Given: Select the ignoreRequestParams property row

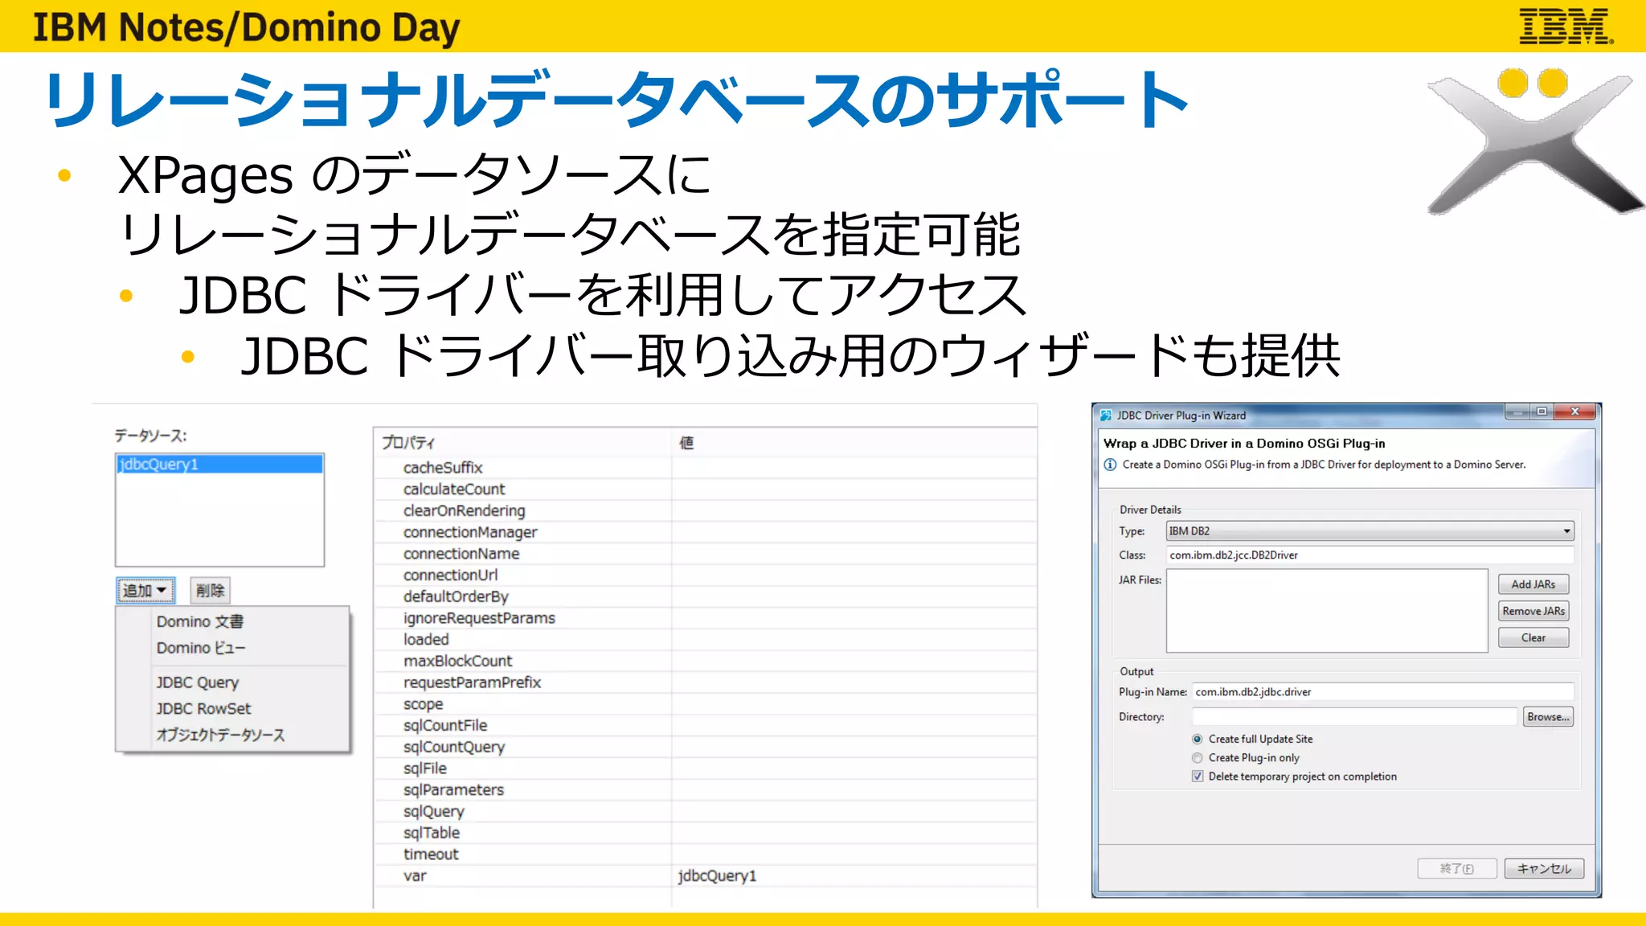Looking at the screenshot, I should point(706,618).
